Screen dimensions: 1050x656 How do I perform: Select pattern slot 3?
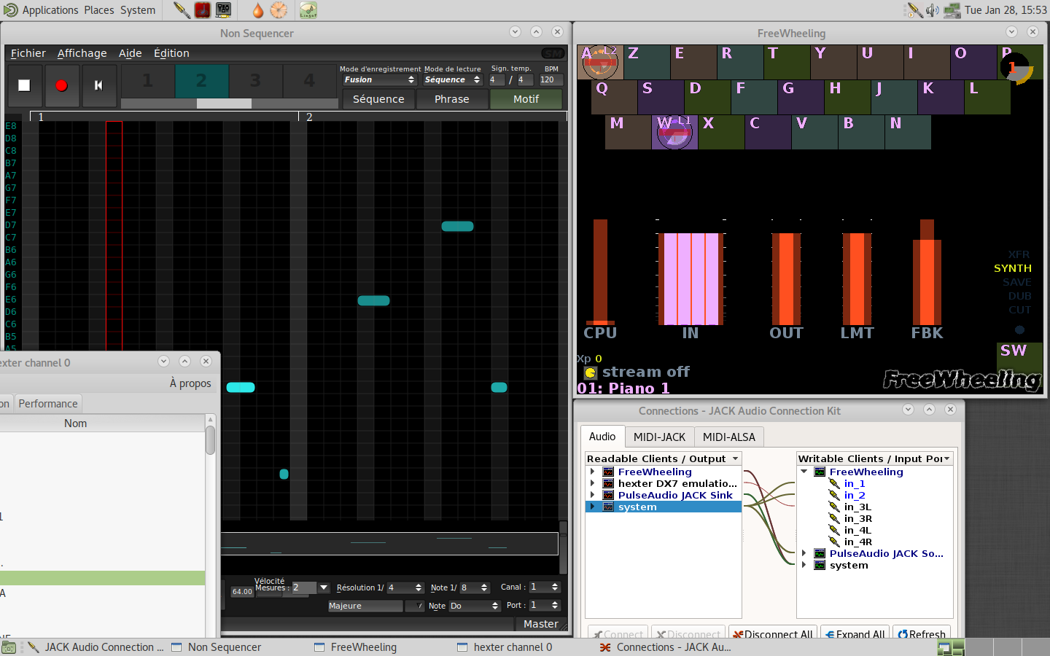pyautogui.click(x=255, y=80)
